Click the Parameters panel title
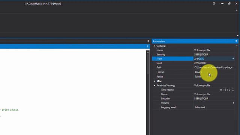The height and width of the screenshot is (135, 240). 159,41
